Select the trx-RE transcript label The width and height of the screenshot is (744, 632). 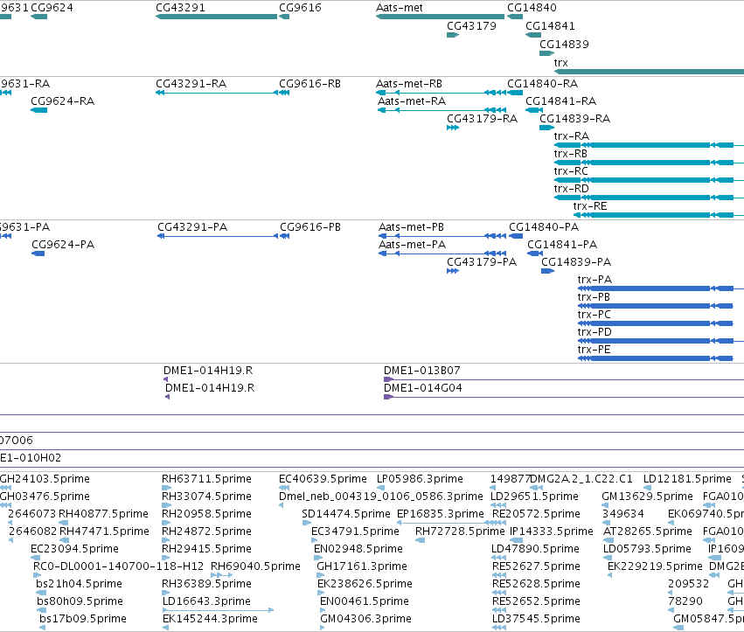pyautogui.click(x=590, y=206)
